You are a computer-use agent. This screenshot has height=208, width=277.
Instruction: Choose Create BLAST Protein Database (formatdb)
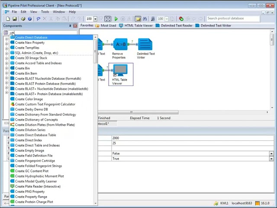(51, 84)
